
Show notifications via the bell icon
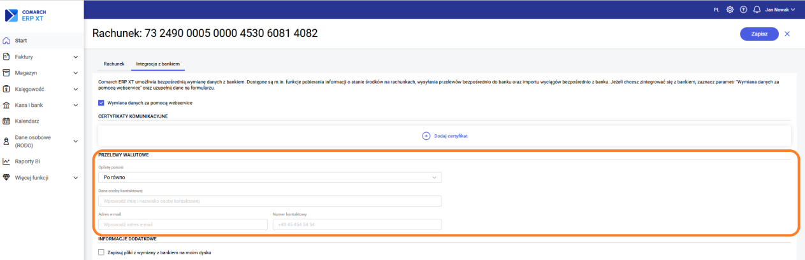click(757, 10)
